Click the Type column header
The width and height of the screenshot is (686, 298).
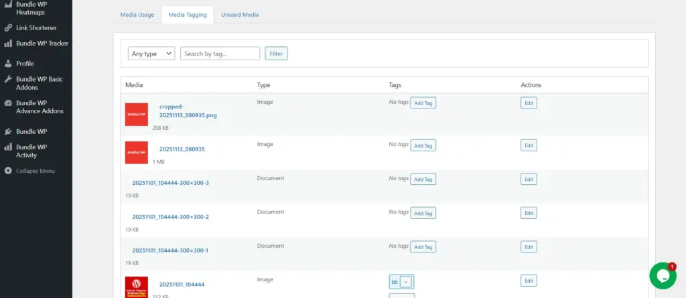(x=263, y=85)
